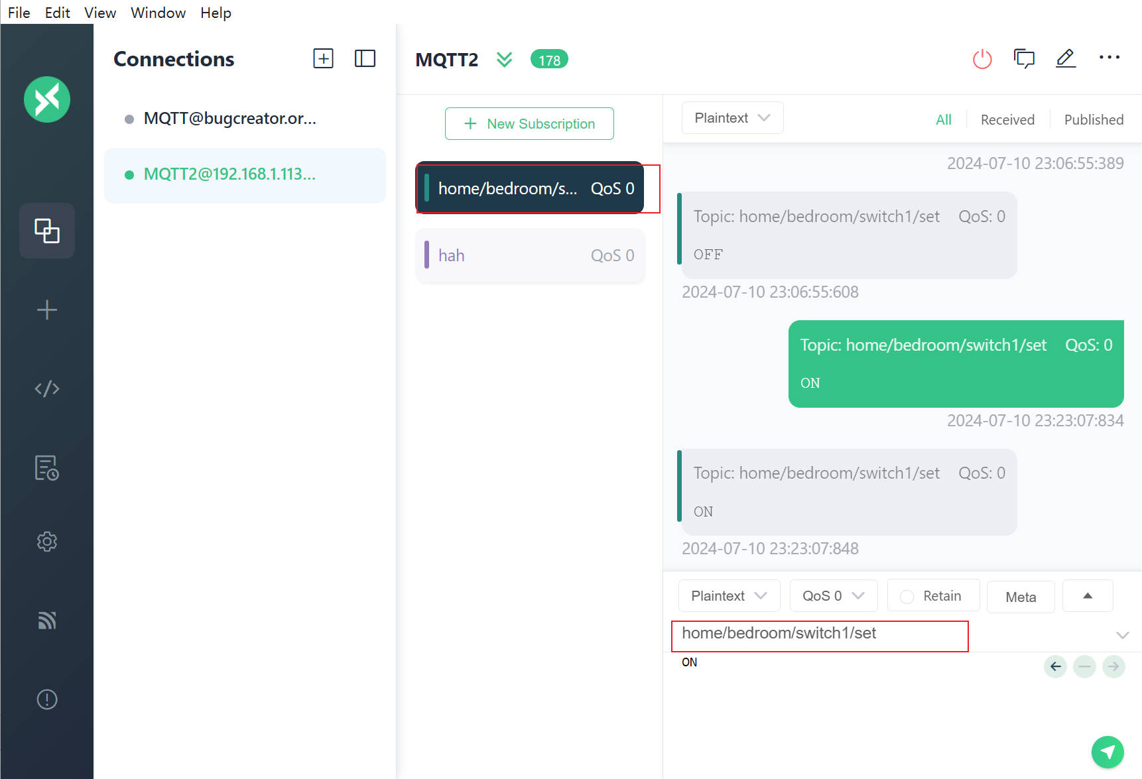The height and width of the screenshot is (779, 1142).
Task: Select MQTT@bugcreator.or... connection
Action: click(x=245, y=119)
